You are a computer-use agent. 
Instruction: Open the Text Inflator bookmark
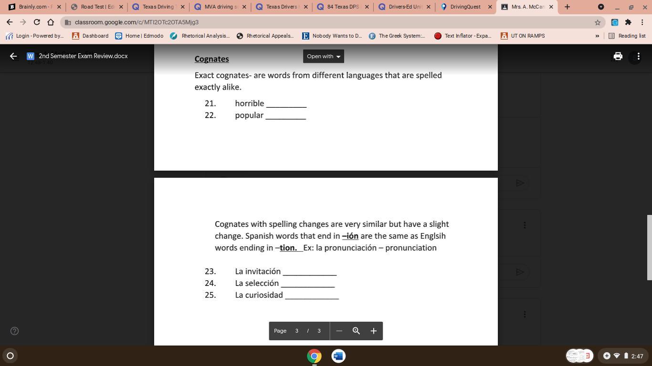pyautogui.click(x=463, y=36)
